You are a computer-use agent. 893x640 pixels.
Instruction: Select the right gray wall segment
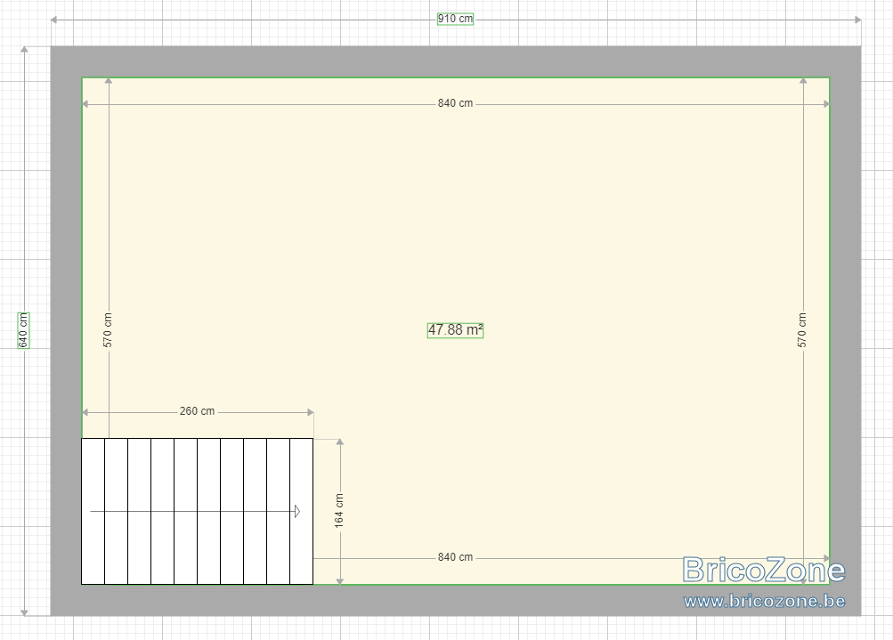(845, 331)
